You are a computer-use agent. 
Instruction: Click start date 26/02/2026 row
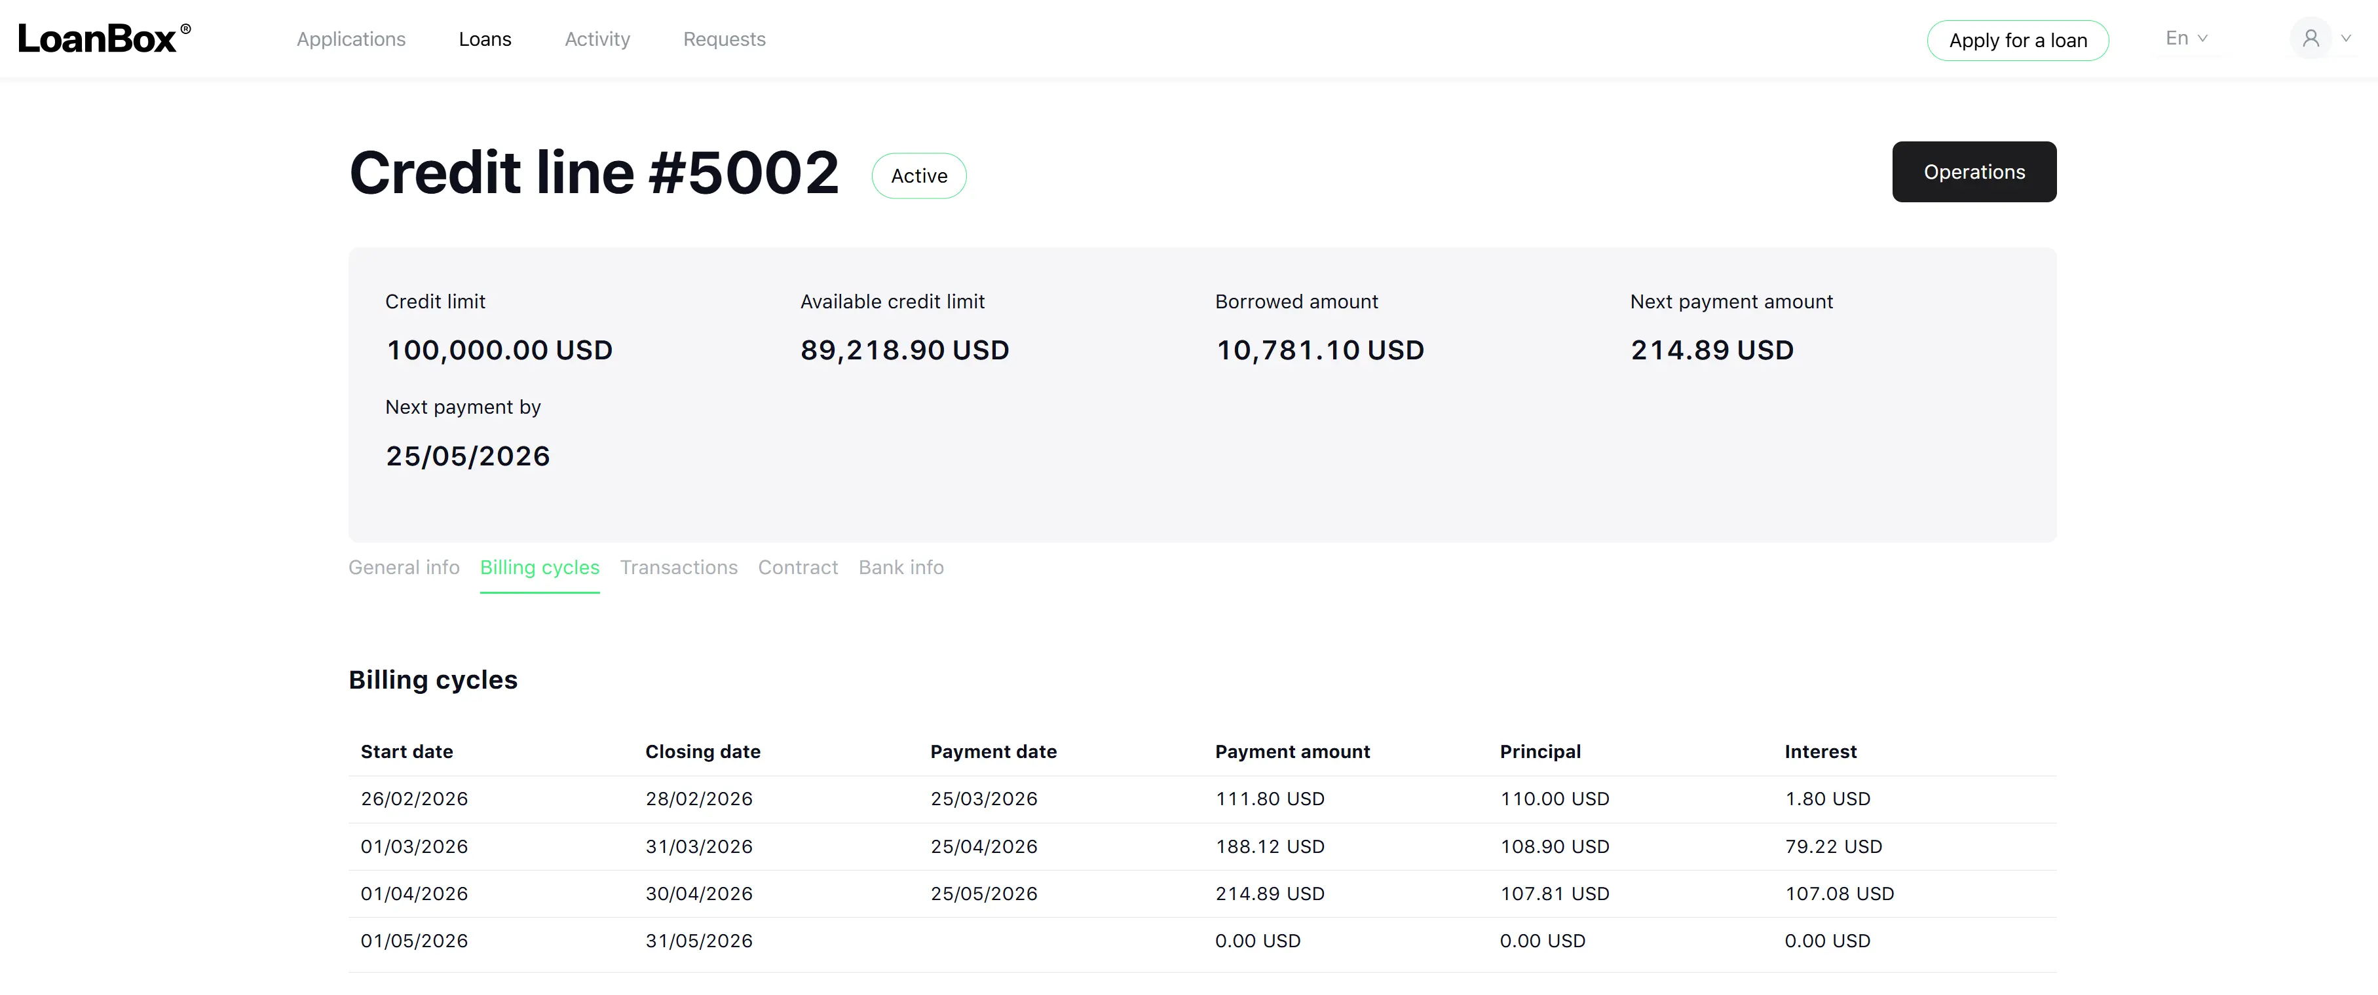point(415,799)
